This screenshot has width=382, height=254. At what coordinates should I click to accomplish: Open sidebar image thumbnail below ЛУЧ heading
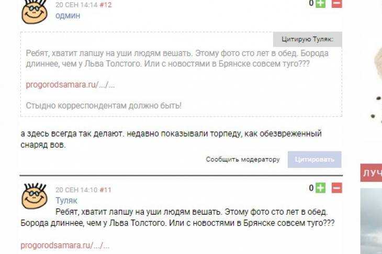click(372, 221)
